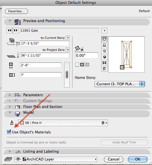This screenshot has width=152, height=165.
Task: Collapse the Preview and Positioning panel
Action: pyautogui.click(x=10, y=21)
